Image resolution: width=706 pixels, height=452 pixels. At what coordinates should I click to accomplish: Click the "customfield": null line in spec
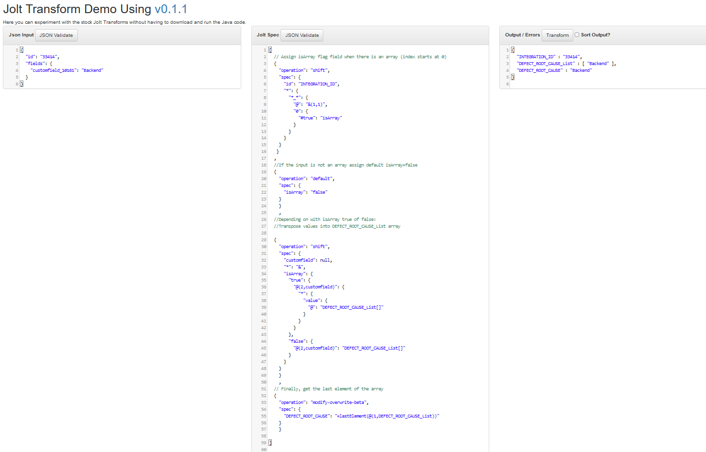click(308, 260)
